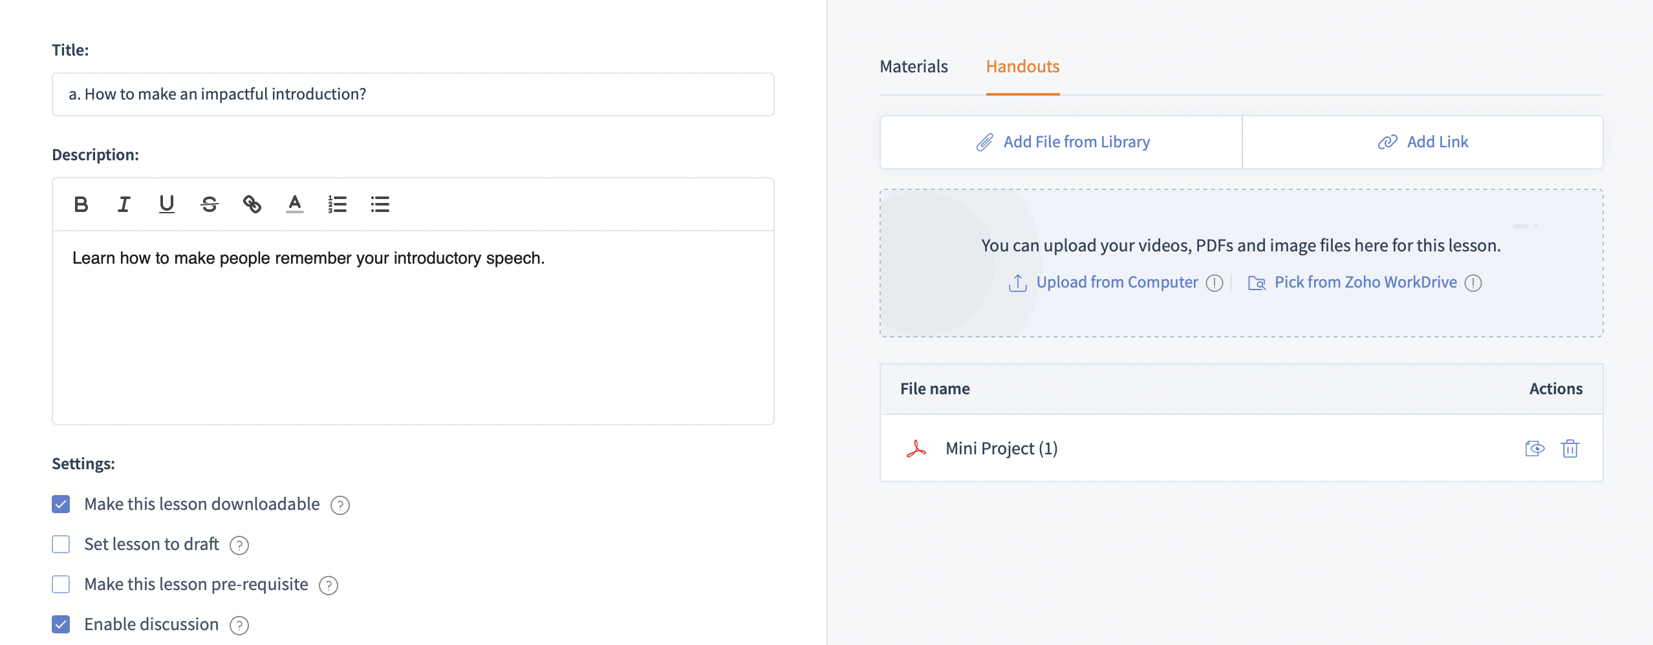Image resolution: width=1653 pixels, height=645 pixels.
Task: Apply strikethrough to description text
Action: coord(209,204)
